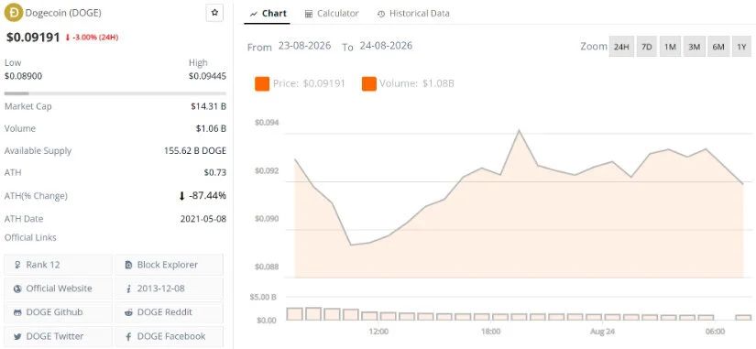Click the Chart tab line icon
The image size is (756, 349).
click(x=254, y=14)
